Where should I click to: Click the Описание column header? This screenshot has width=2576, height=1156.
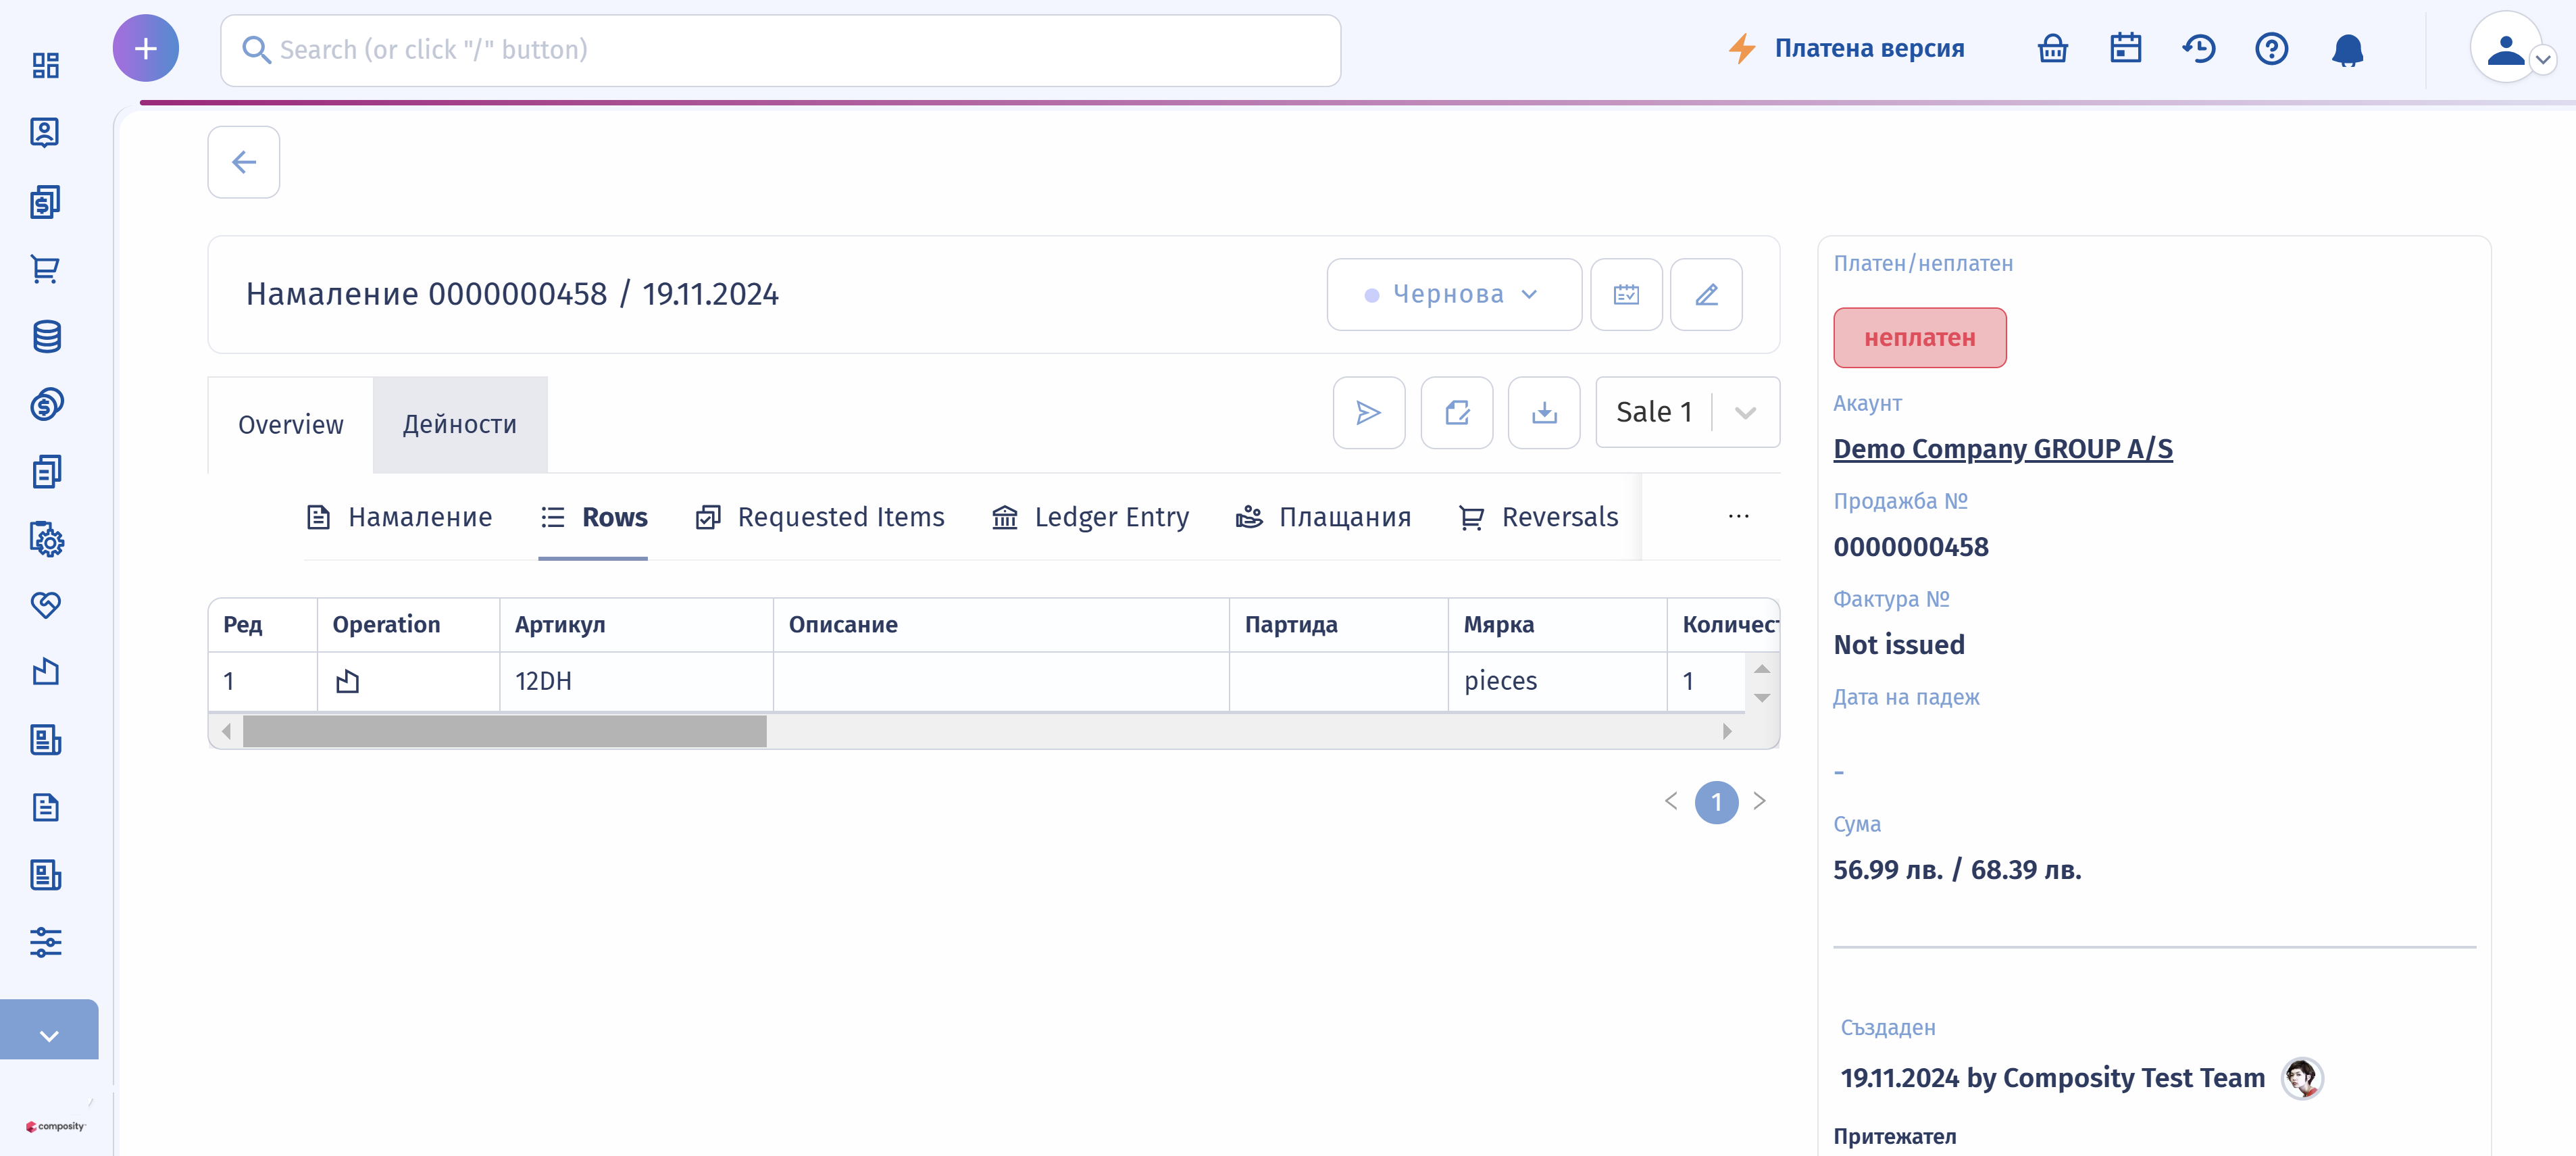click(1001, 625)
